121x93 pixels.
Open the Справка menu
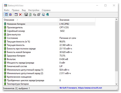click(x=46, y=10)
